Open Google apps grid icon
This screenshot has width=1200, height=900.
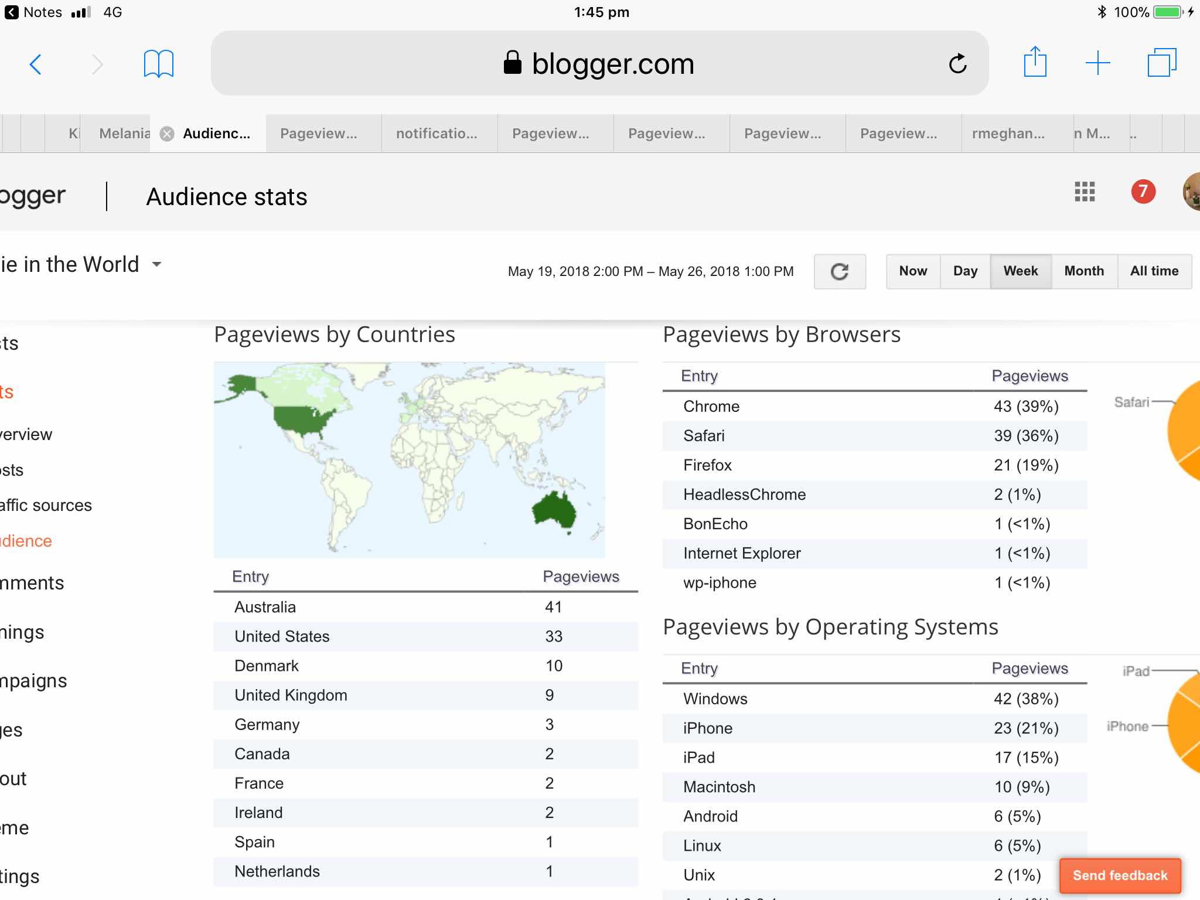1085,192
